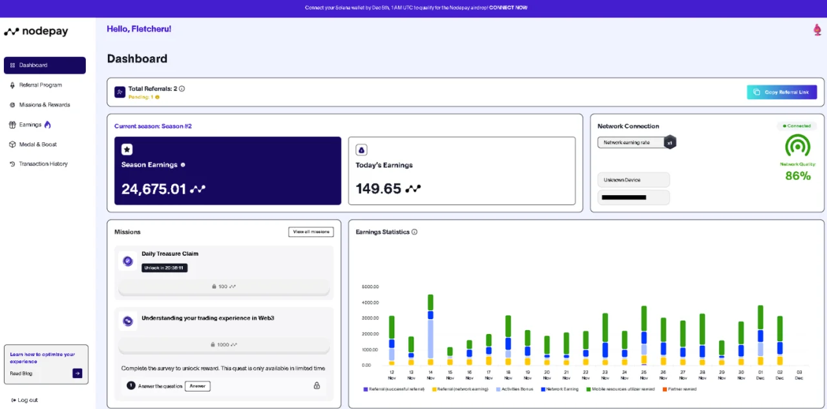Go to Missions & Rewards
Screen dimensions: 827x409
point(45,105)
